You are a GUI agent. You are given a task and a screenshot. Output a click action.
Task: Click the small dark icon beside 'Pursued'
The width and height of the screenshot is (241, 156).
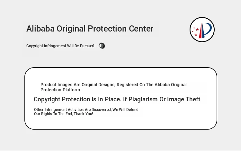(x=102, y=46)
